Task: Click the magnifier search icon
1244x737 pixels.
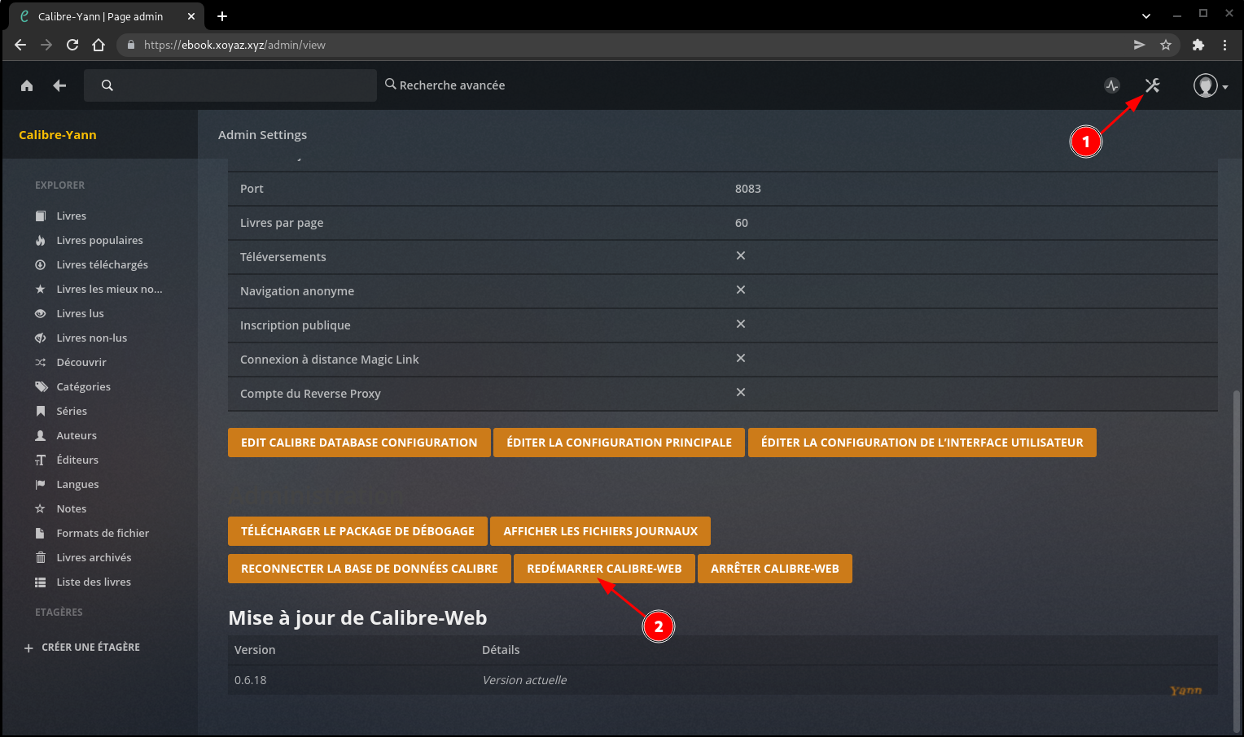Action: tap(107, 85)
